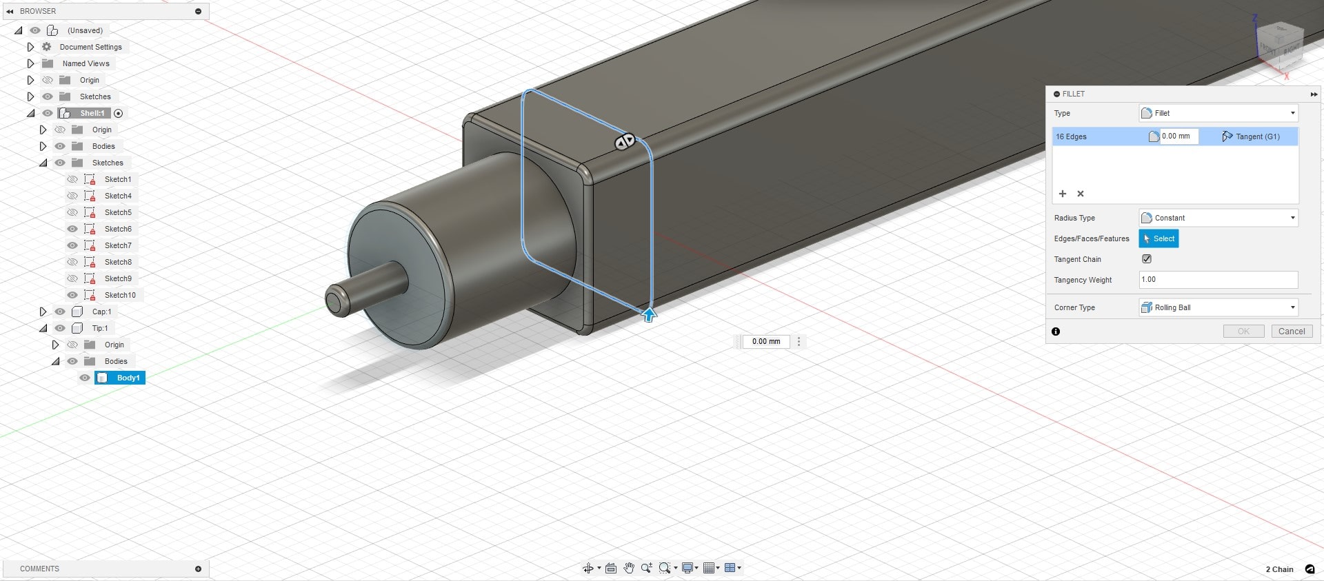Click the blue fillet arrow handle
Viewport: 1324px width, 581px height.
[649, 315]
